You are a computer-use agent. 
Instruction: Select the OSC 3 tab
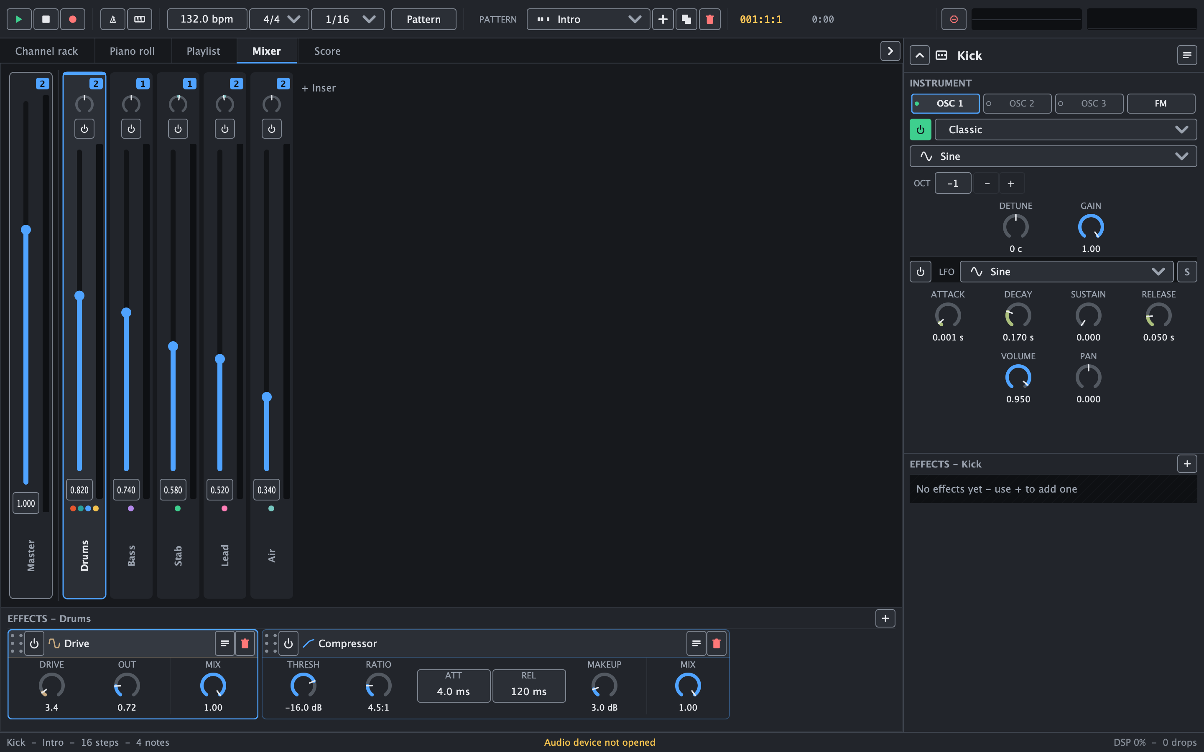[x=1089, y=104]
